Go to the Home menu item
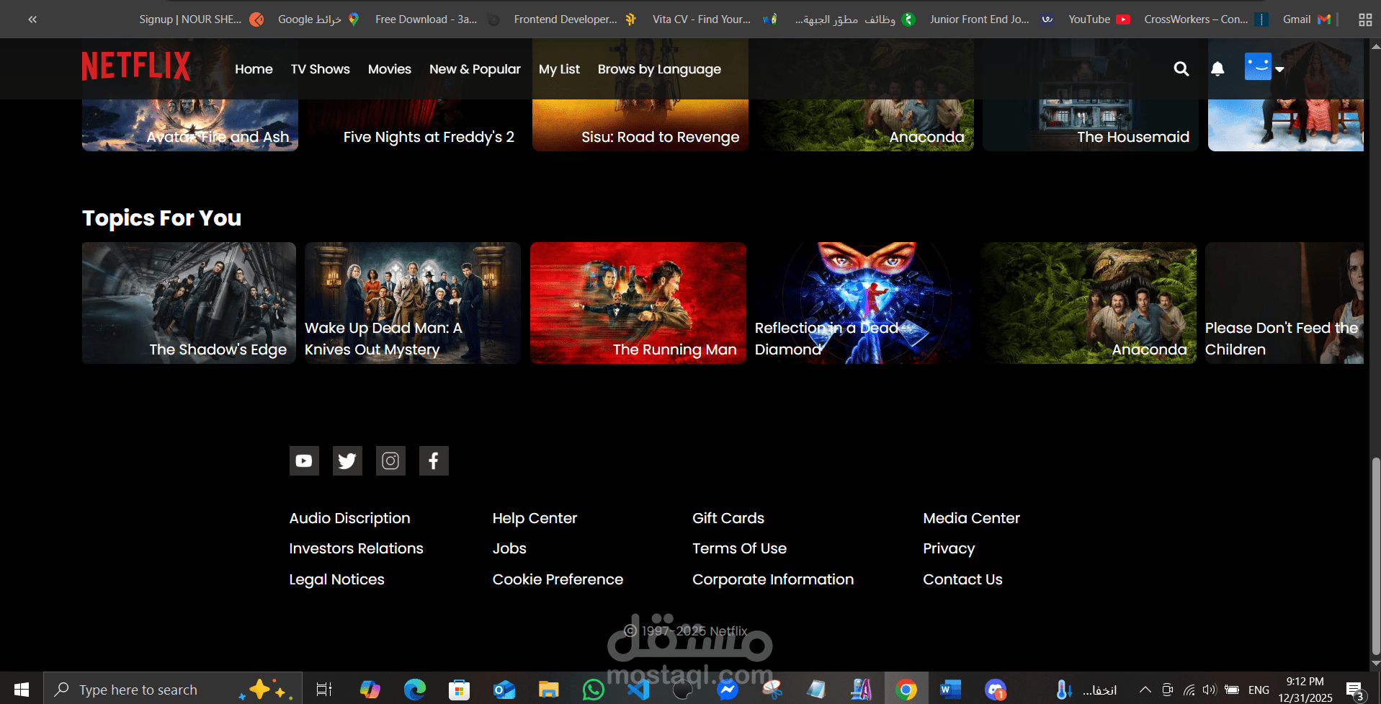This screenshot has width=1381, height=704. click(x=254, y=69)
